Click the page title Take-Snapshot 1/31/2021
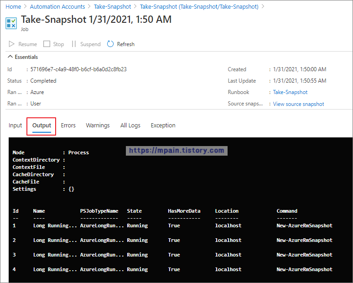This screenshot has width=353, height=283. pos(96,19)
